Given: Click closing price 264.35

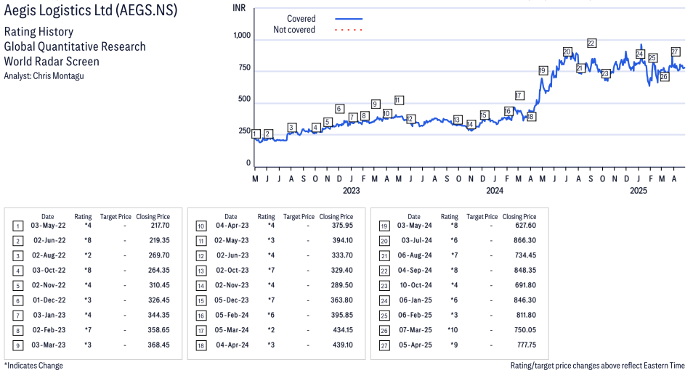Looking at the screenshot, I should tap(158, 270).
